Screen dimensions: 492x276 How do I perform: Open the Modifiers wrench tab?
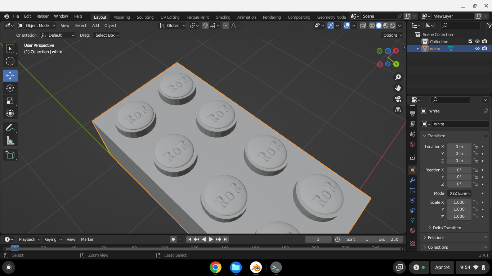click(412, 180)
